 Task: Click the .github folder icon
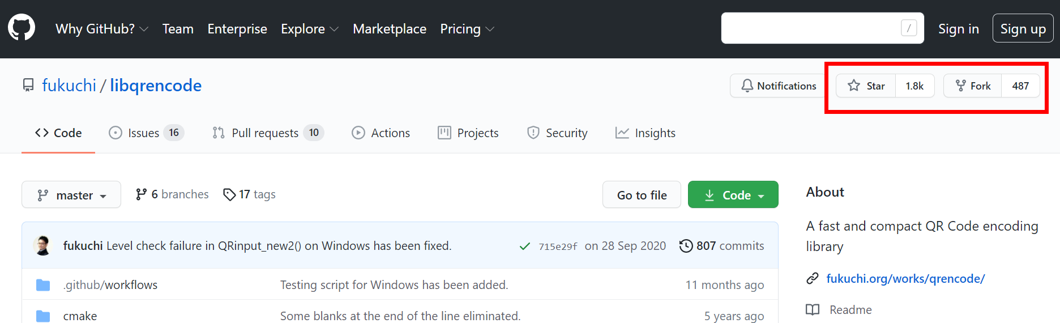pos(43,284)
